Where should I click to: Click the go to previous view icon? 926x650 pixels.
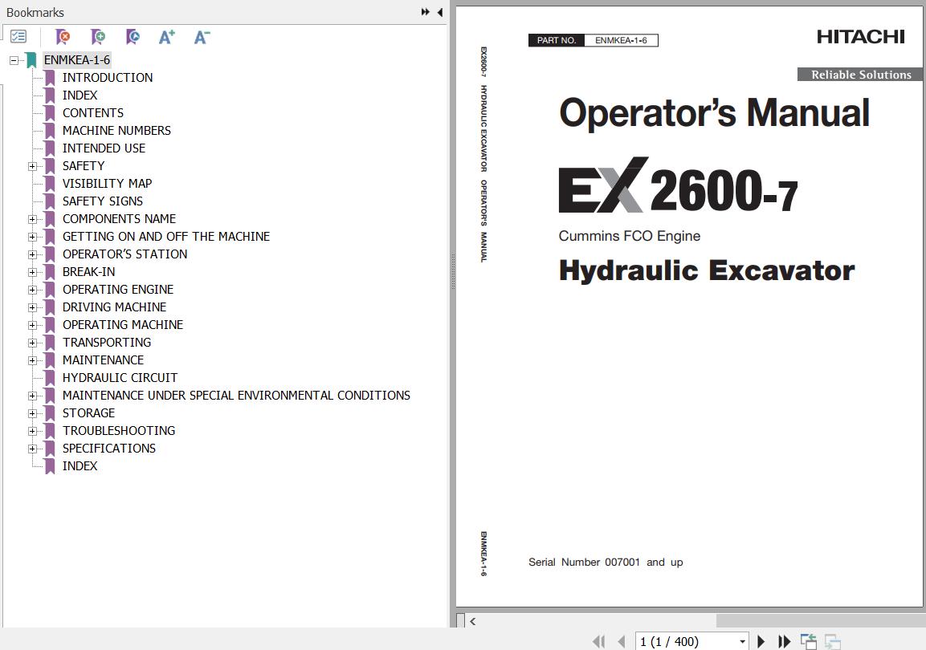tap(808, 641)
